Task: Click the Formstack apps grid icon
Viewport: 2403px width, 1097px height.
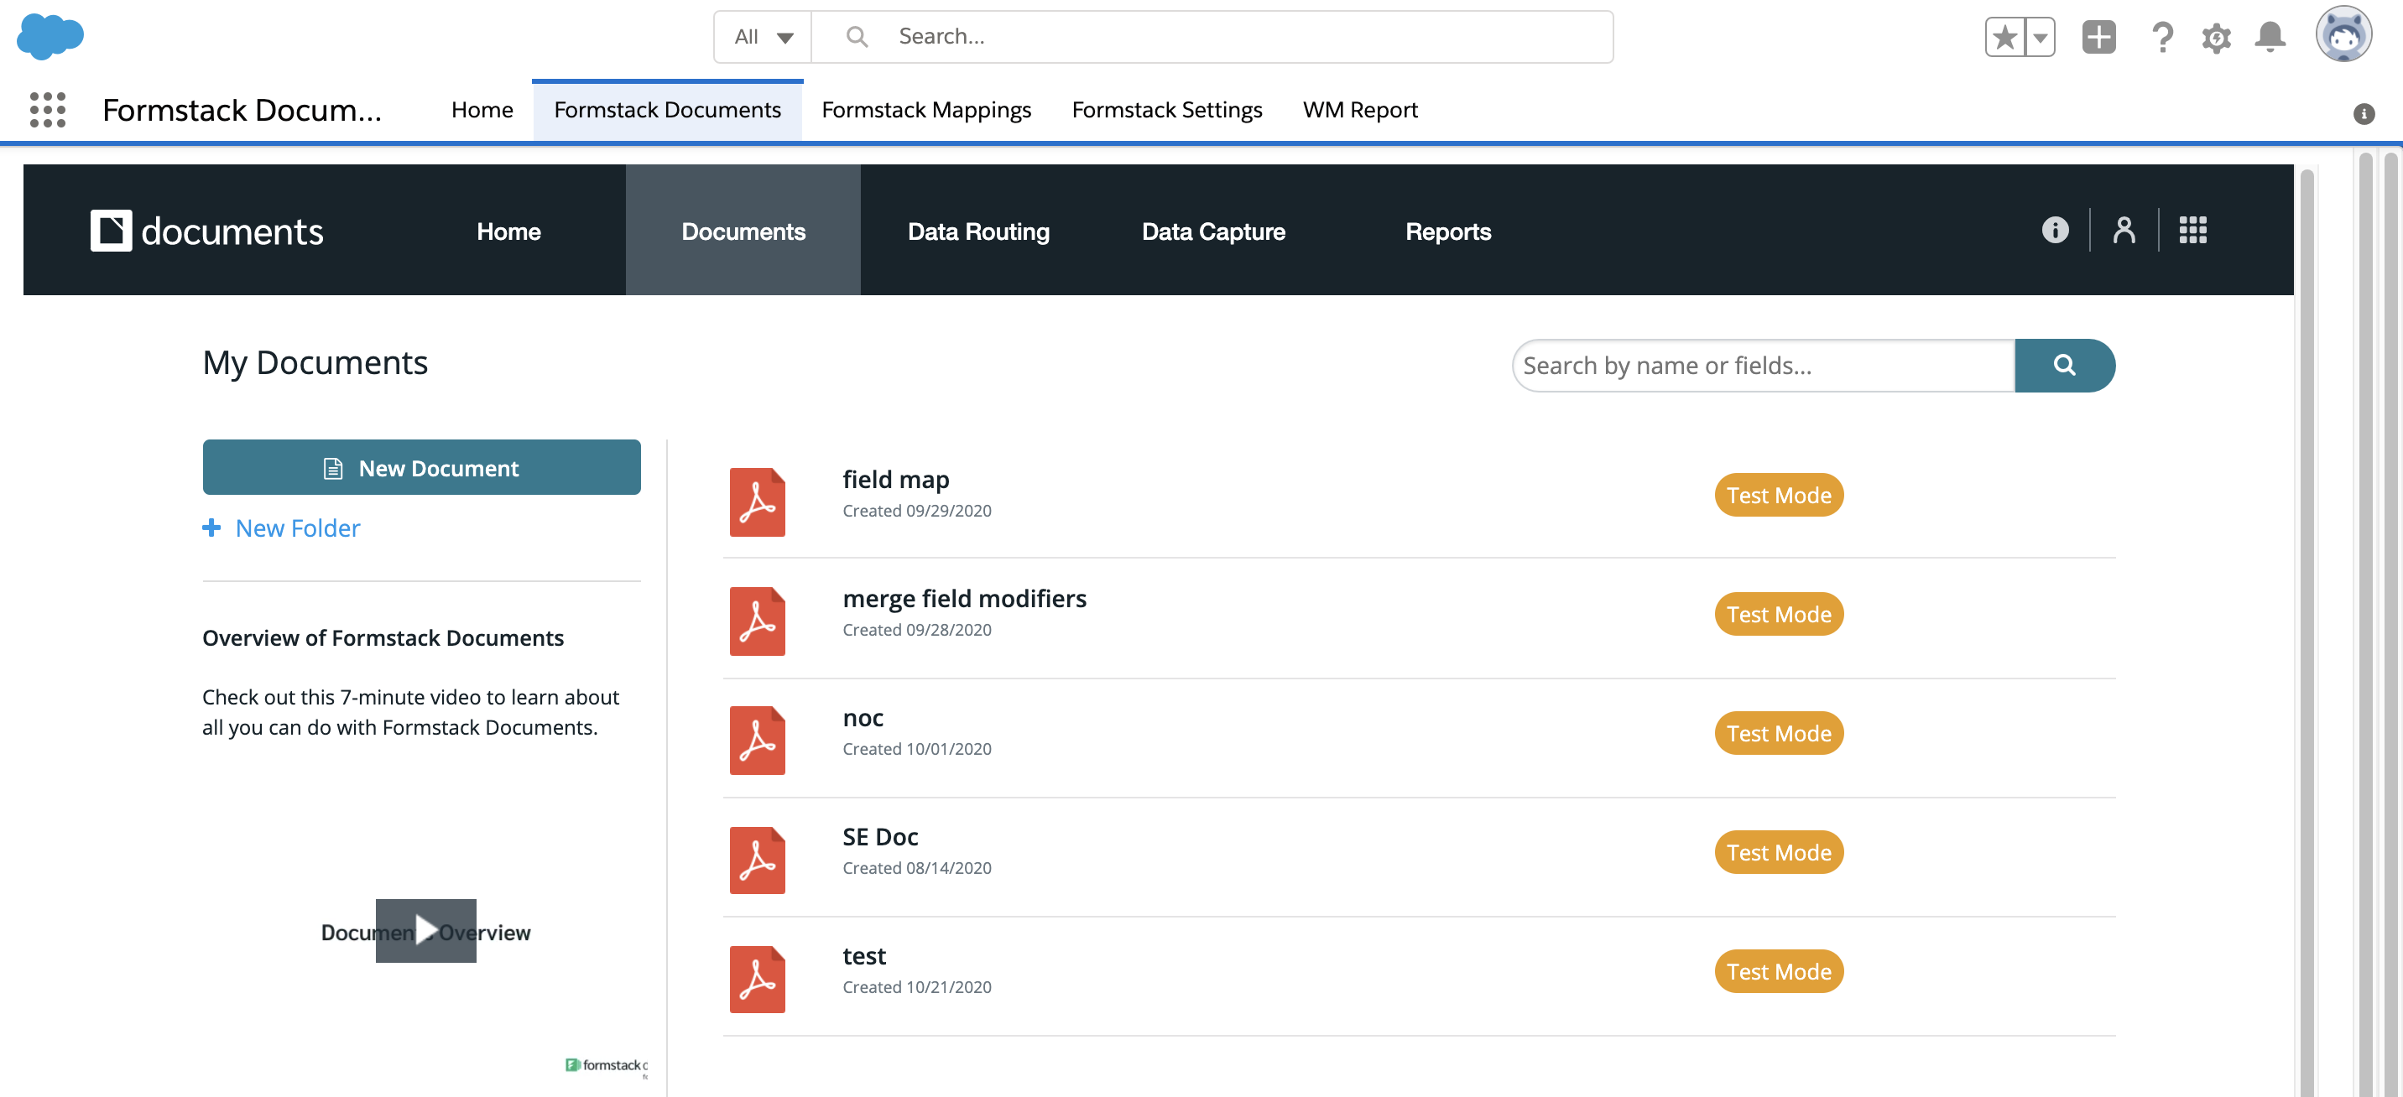Action: tap(2192, 231)
